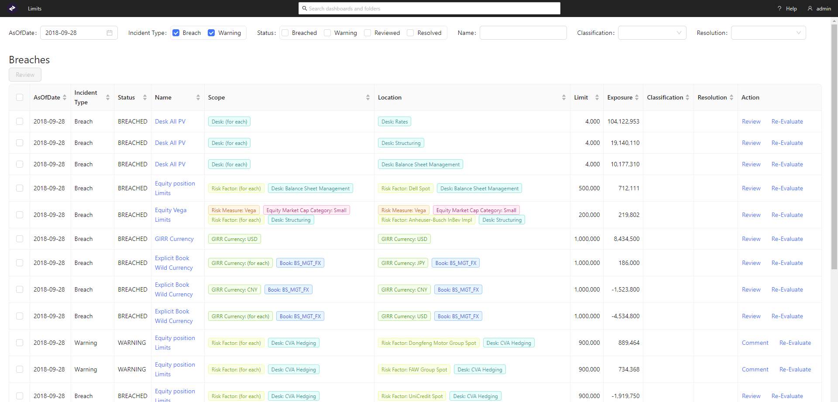This screenshot has height=402, width=838.
Task: Sort by Status column arrows
Action: point(145,97)
